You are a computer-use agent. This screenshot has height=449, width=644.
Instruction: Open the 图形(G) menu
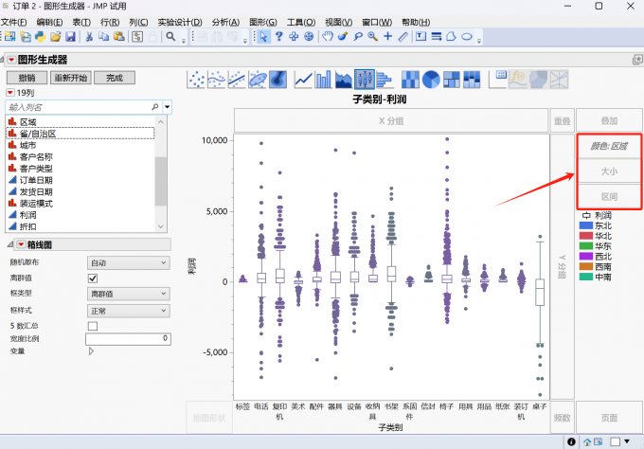263,22
